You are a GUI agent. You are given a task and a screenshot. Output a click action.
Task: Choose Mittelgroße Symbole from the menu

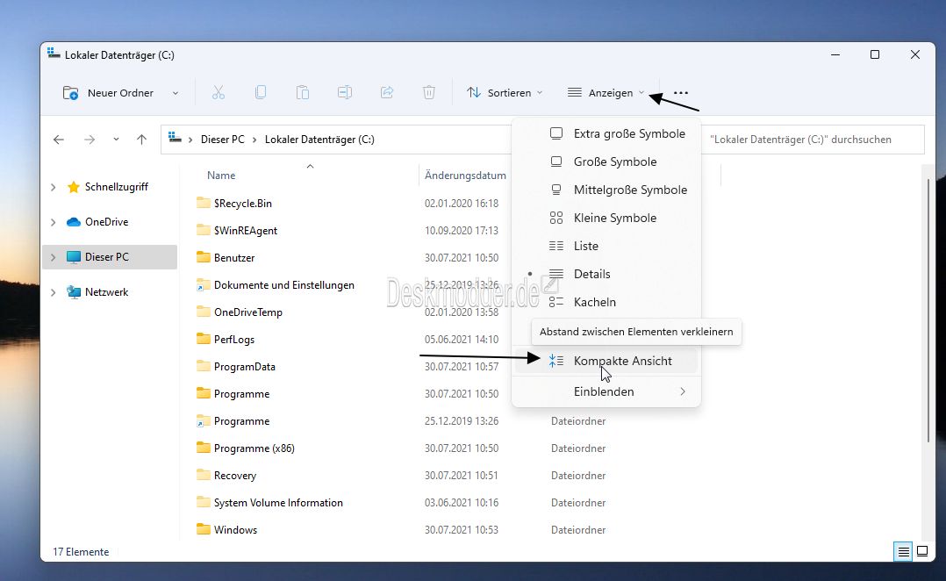(606, 190)
